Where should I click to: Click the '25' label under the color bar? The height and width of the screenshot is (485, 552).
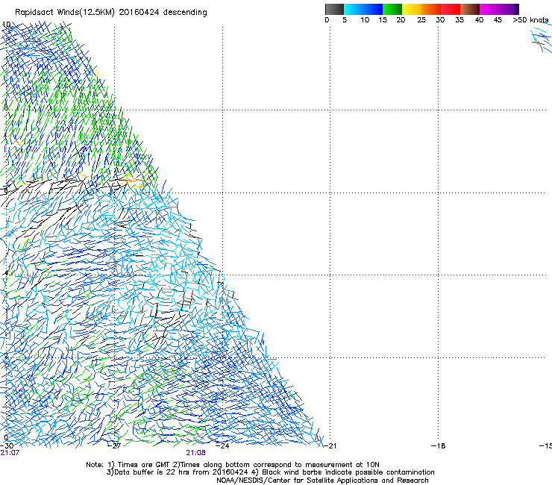coord(421,20)
